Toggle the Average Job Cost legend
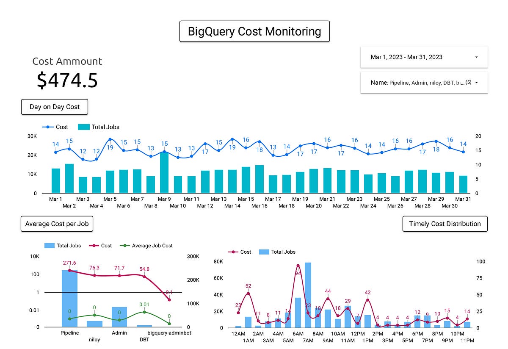 point(152,246)
